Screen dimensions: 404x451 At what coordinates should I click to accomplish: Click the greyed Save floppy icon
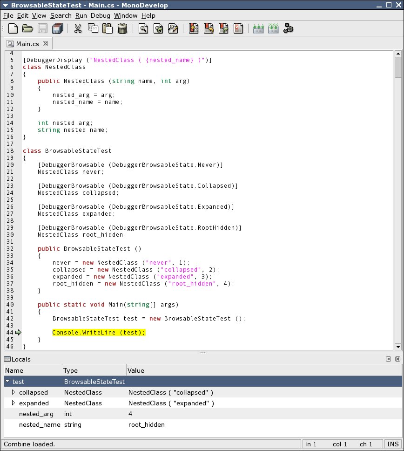click(x=42, y=28)
